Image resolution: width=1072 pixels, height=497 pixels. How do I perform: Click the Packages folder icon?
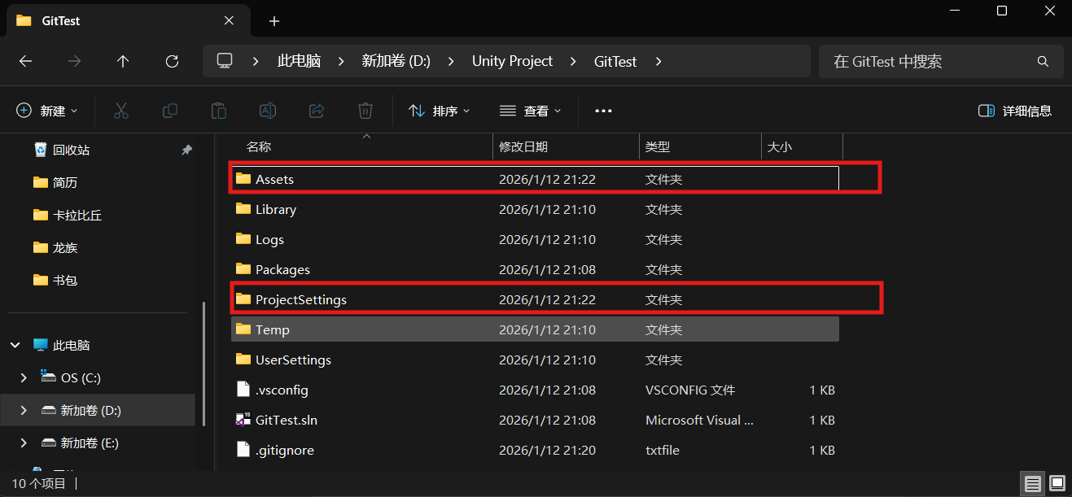[x=243, y=269]
